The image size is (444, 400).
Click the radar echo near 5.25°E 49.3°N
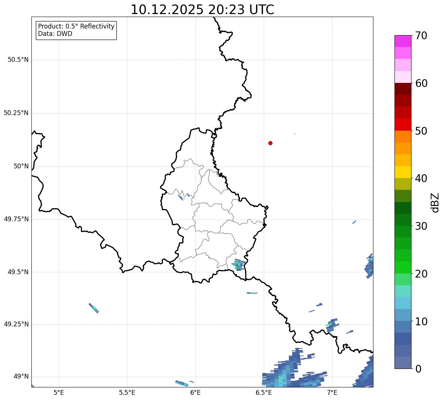(94, 308)
